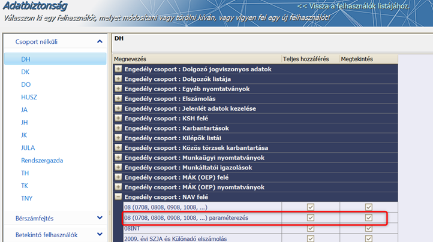Select user JULA in the list

click(28, 148)
